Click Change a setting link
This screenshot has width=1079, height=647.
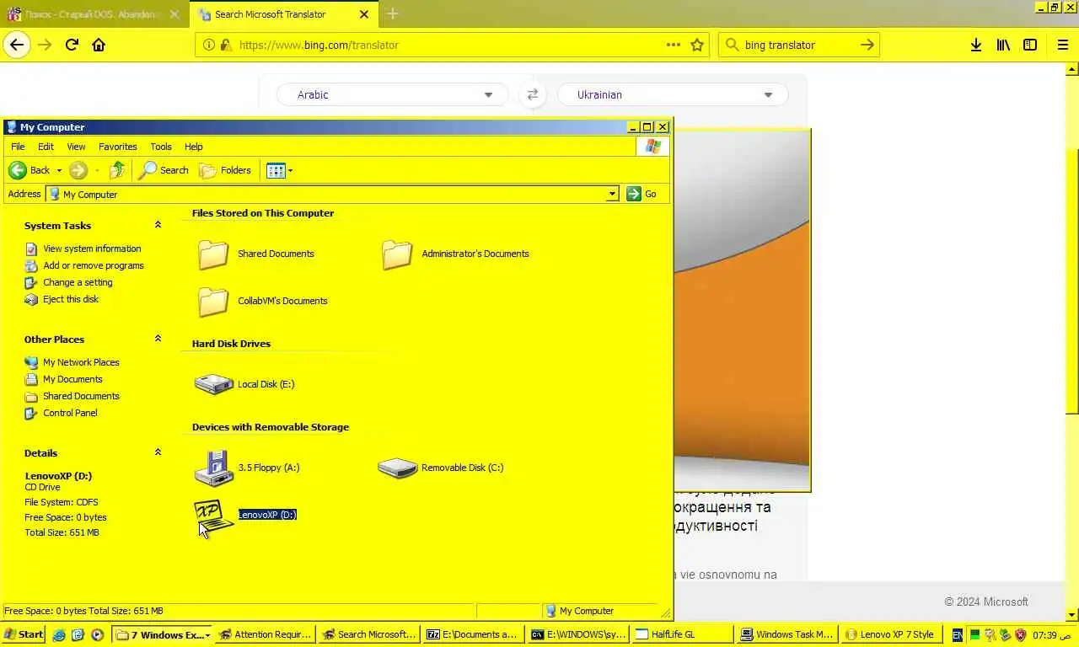[x=78, y=282]
